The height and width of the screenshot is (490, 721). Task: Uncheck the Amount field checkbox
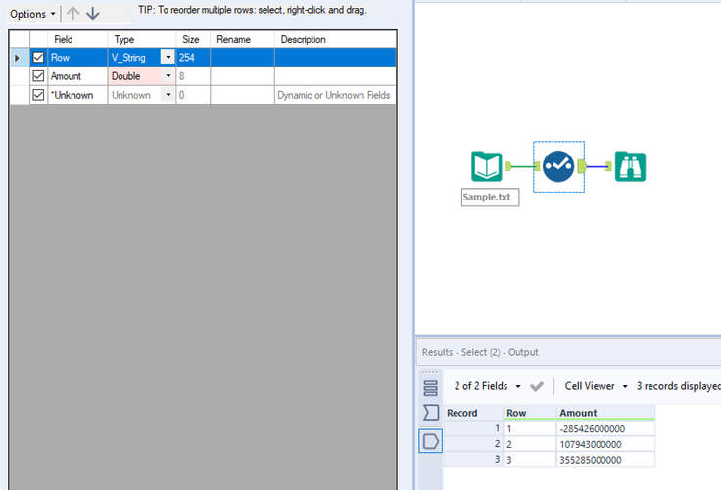[x=38, y=75]
